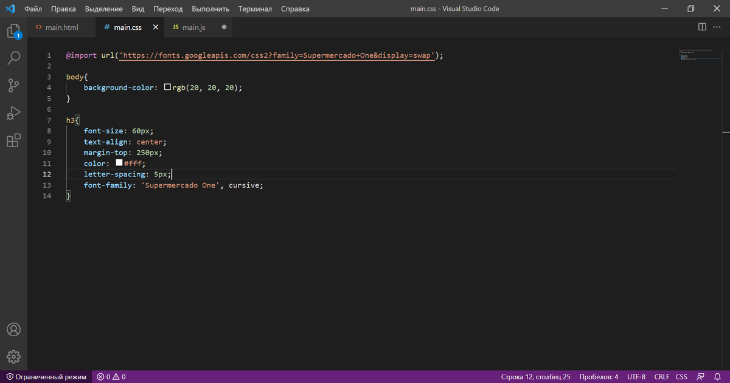Change end of line sequence CRLF
This screenshot has width=730, height=383.
point(662,377)
